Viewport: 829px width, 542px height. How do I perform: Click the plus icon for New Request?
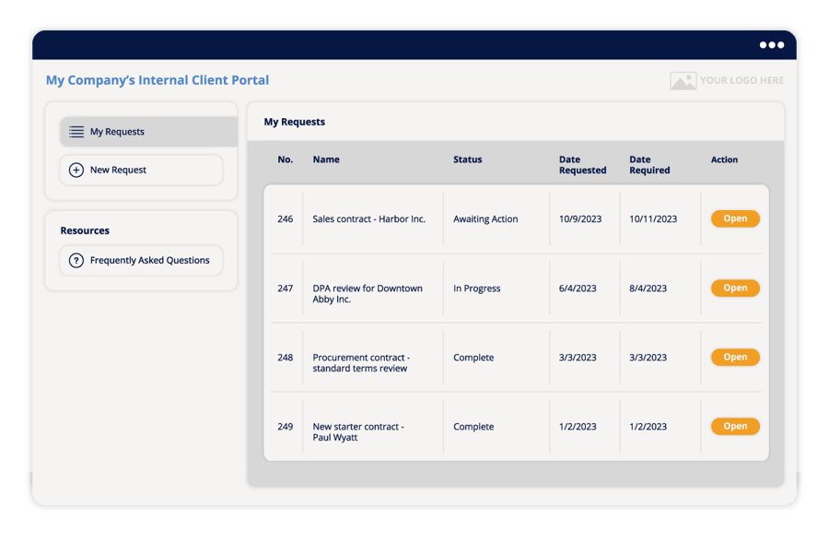(x=76, y=170)
